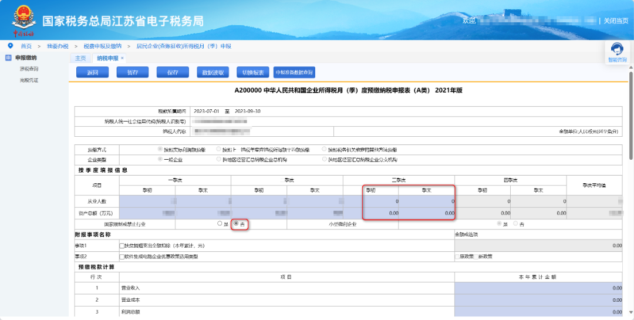Open 申报缴纳 in the sidebar
This screenshot has width=634, height=320.
pos(26,58)
